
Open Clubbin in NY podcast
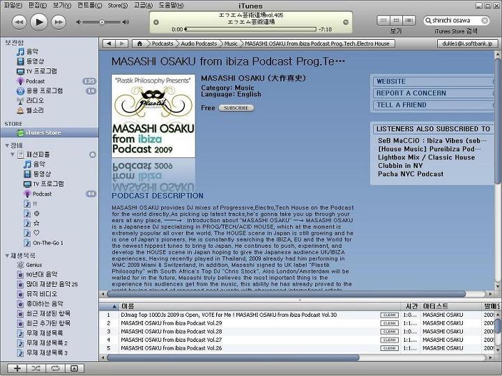tap(400, 166)
